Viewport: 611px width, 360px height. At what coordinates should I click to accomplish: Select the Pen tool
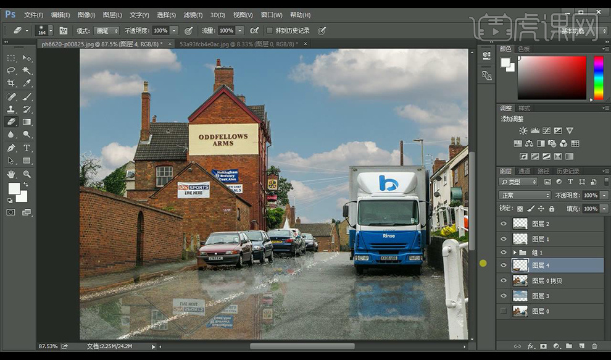(x=11, y=148)
